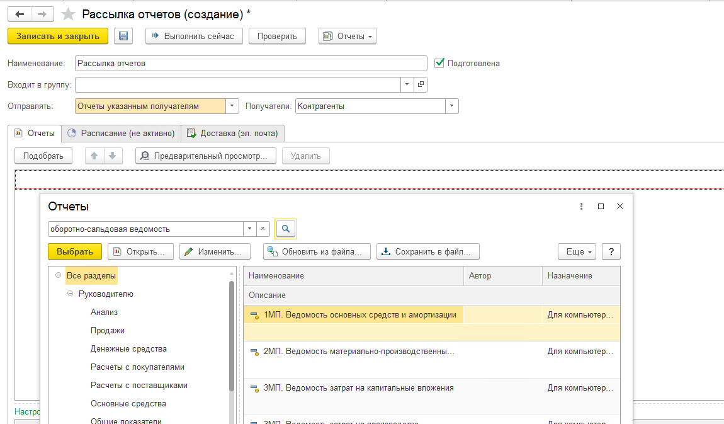This screenshot has width=724, height=424.
Task: Select Расчеты с покупателями section
Action: click(x=138, y=367)
